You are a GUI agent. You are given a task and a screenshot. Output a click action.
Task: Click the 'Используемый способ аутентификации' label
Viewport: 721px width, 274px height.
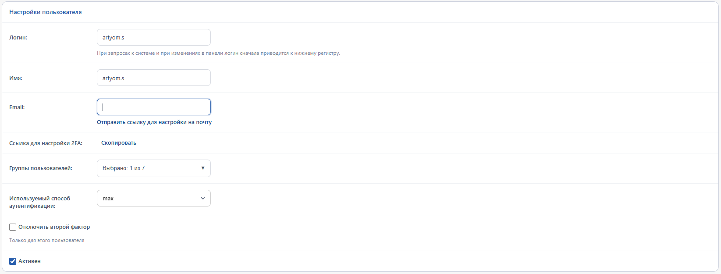[40, 202]
